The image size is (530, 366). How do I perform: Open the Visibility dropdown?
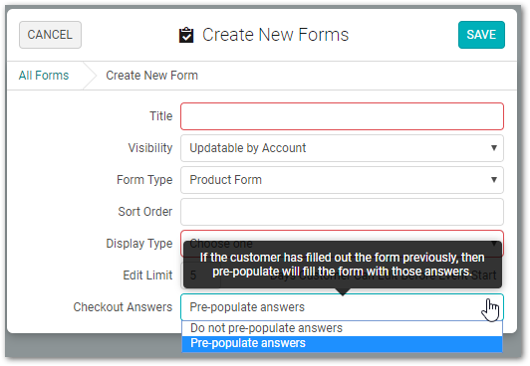342,148
